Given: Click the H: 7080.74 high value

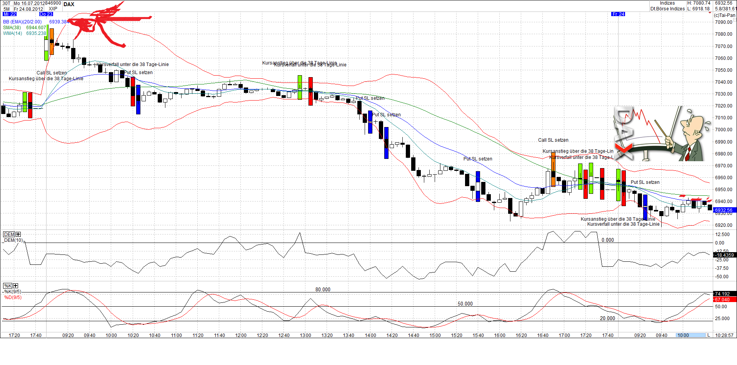Looking at the screenshot, I should pyautogui.click(x=699, y=3).
